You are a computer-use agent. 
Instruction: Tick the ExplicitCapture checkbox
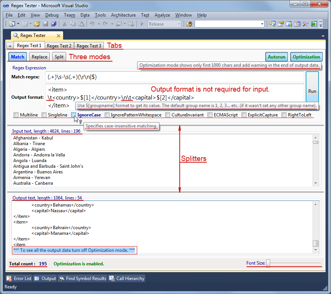click(x=244, y=115)
